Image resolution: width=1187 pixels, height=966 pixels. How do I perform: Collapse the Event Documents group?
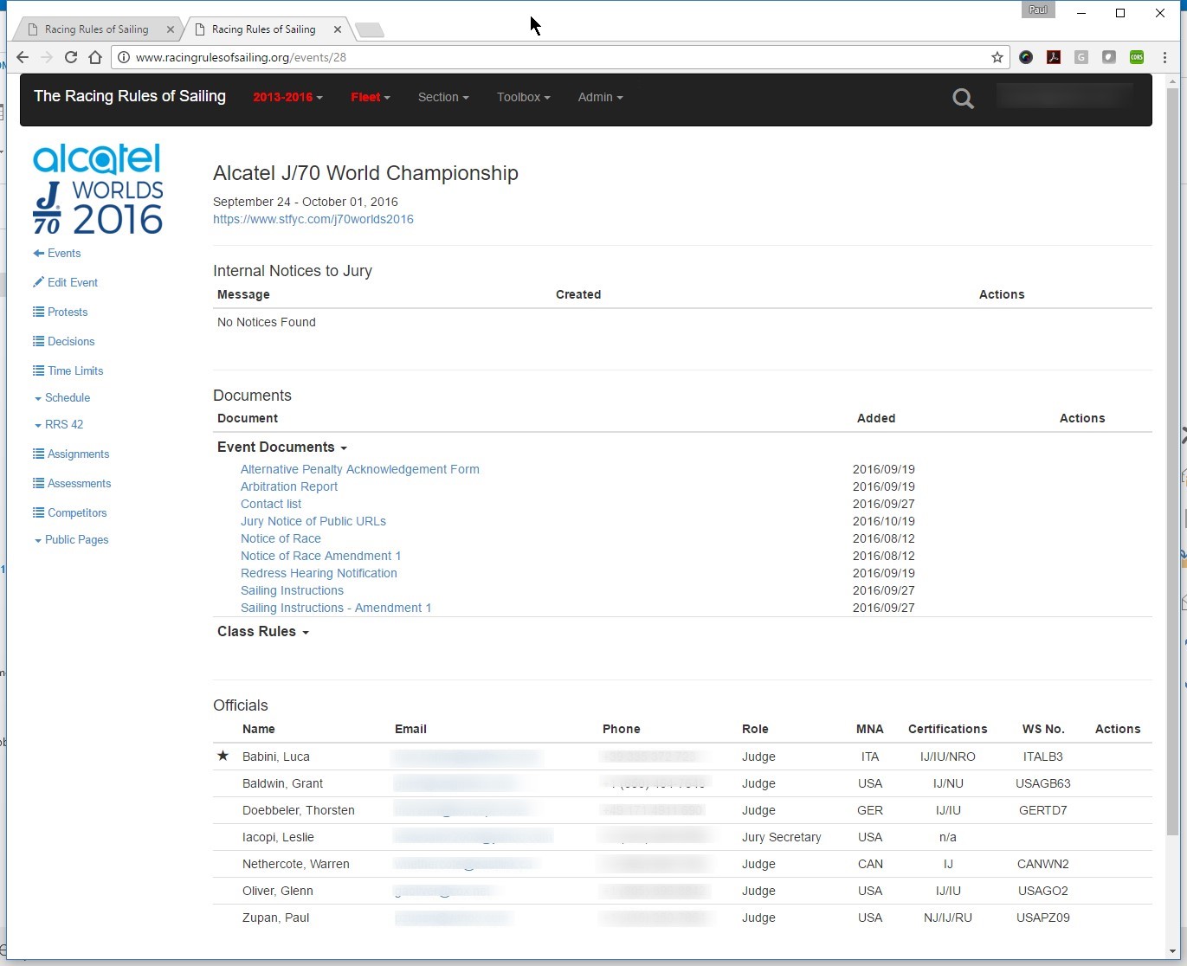coord(282,447)
